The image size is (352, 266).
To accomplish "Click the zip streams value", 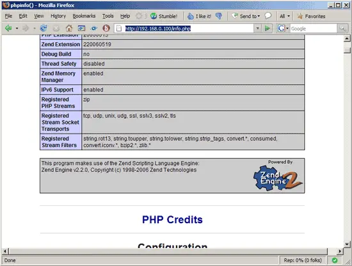I will coord(86,99).
